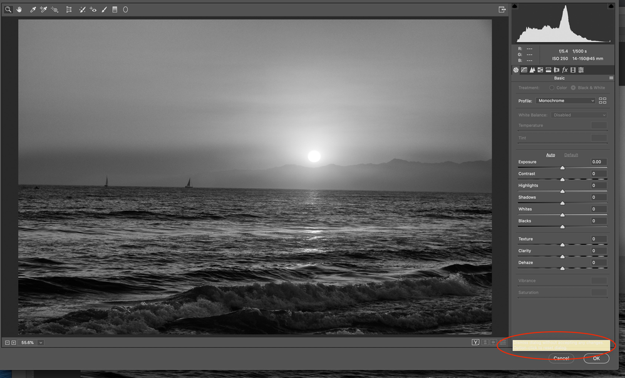This screenshot has width=625, height=378.
Task: Click the OK button
Action: (x=596, y=358)
